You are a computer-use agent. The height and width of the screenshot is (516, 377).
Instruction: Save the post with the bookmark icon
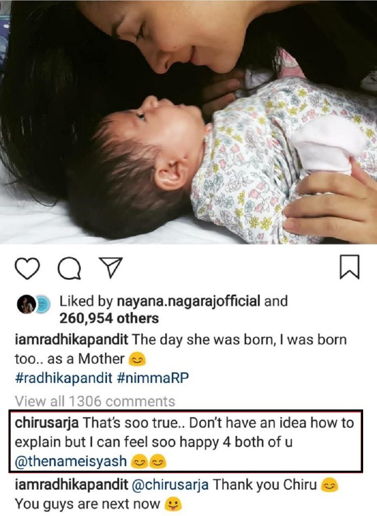(349, 267)
